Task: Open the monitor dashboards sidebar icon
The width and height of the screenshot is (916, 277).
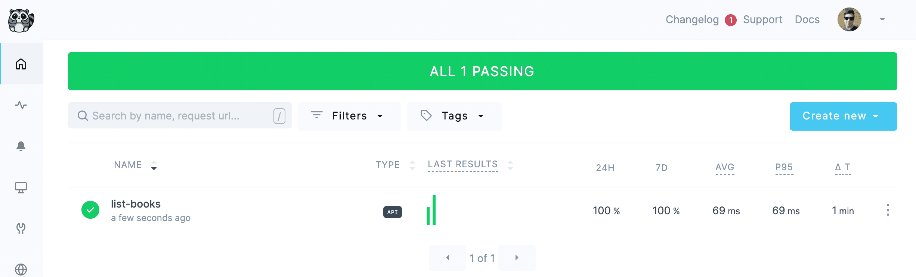Action: pyautogui.click(x=21, y=187)
